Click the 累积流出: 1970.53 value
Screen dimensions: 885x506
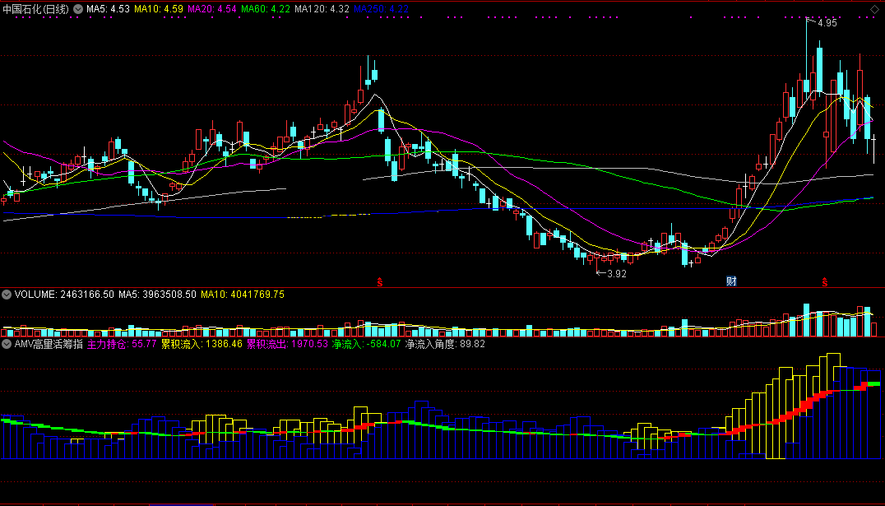click(287, 343)
